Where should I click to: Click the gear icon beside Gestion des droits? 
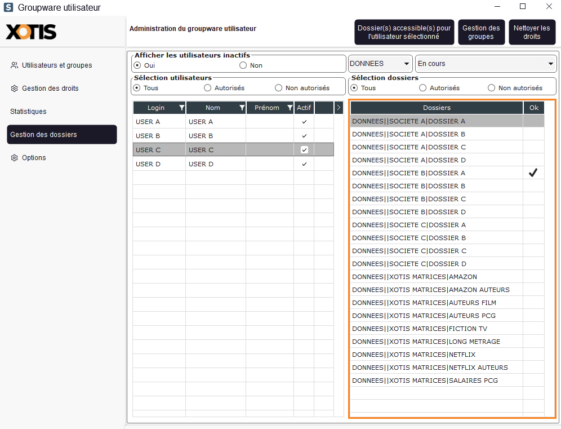point(14,89)
